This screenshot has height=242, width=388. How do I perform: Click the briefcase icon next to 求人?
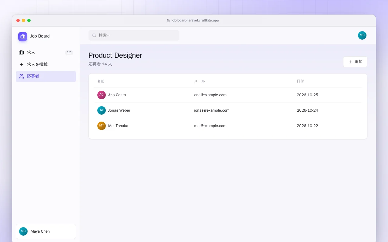[x=21, y=52]
